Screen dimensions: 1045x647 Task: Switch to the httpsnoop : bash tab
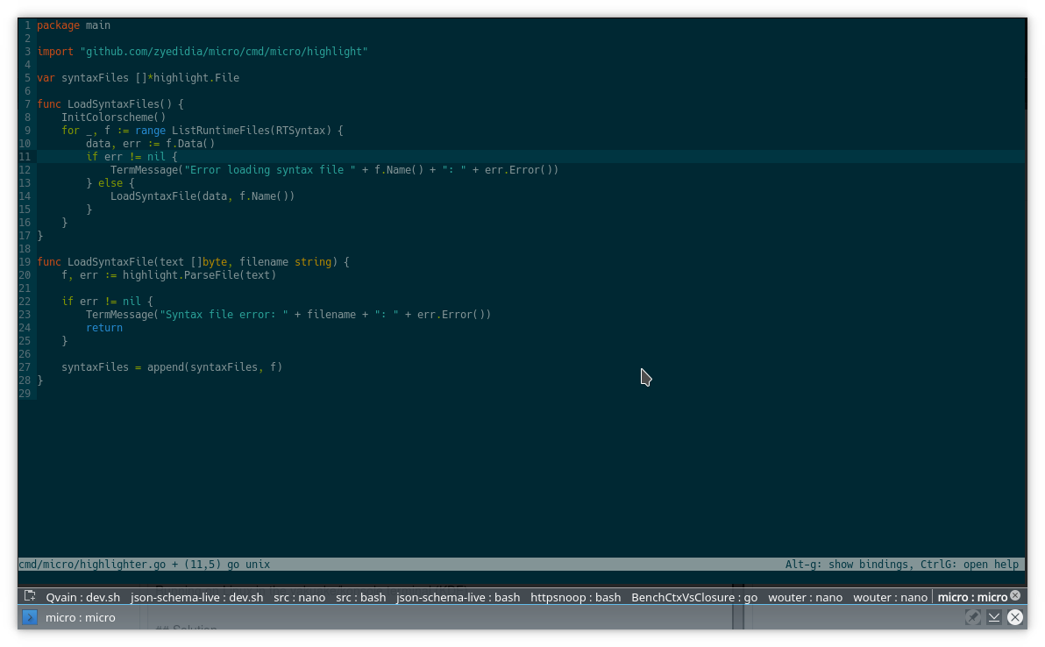coord(575,597)
